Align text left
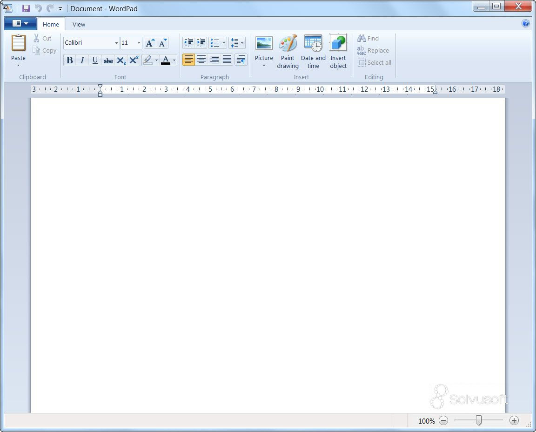 pos(189,60)
